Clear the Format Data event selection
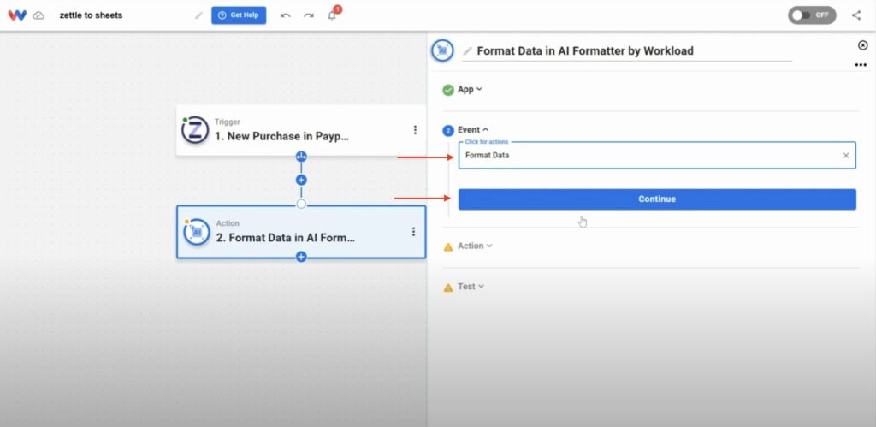876x427 pixels. (x=846, y=156)
